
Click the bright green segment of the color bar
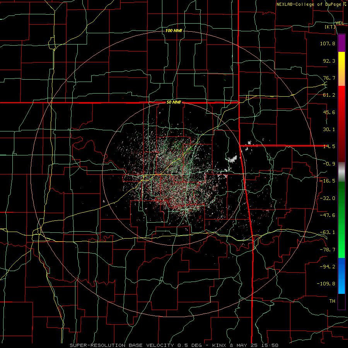tap(341, 220)
